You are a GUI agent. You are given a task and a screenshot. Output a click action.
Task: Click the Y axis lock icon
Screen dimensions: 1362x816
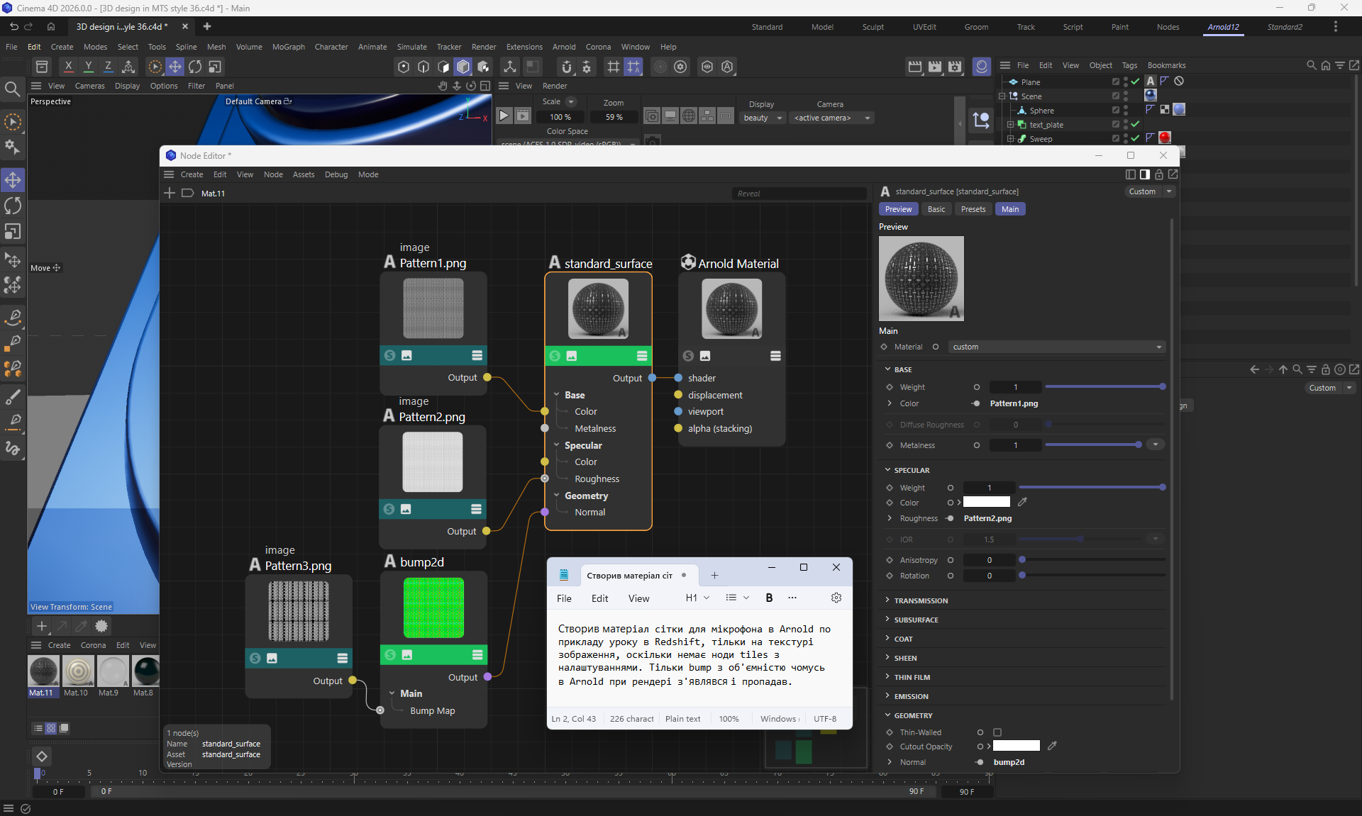pyautogui.click(x=88, y=67)
